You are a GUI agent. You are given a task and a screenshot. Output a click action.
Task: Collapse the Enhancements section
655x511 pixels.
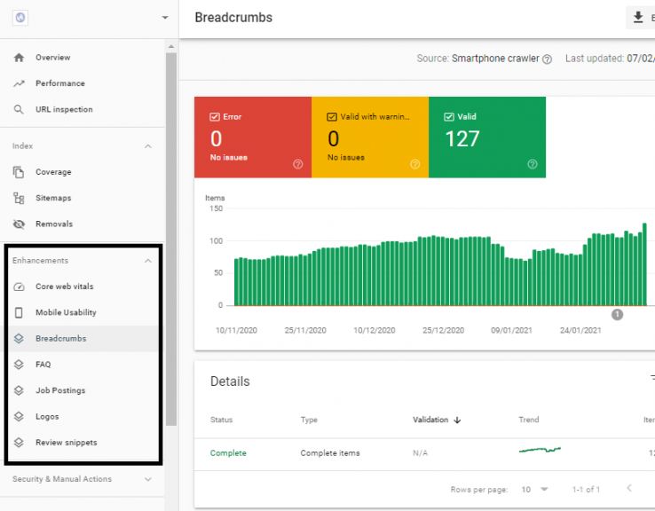pyautogui.click(x=148, y=261)
